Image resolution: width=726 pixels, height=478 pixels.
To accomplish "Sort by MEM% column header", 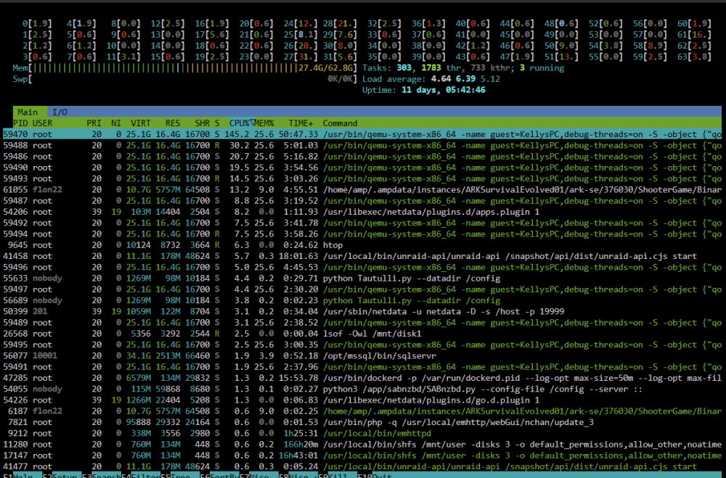I will pos(264,123).
